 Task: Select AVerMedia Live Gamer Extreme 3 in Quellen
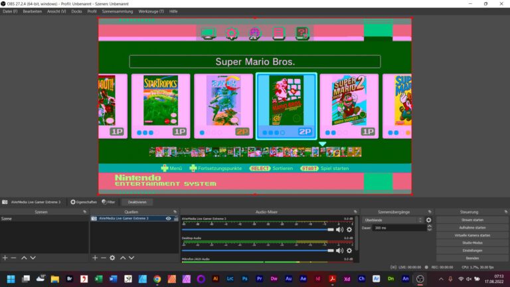tap(134, 219)
